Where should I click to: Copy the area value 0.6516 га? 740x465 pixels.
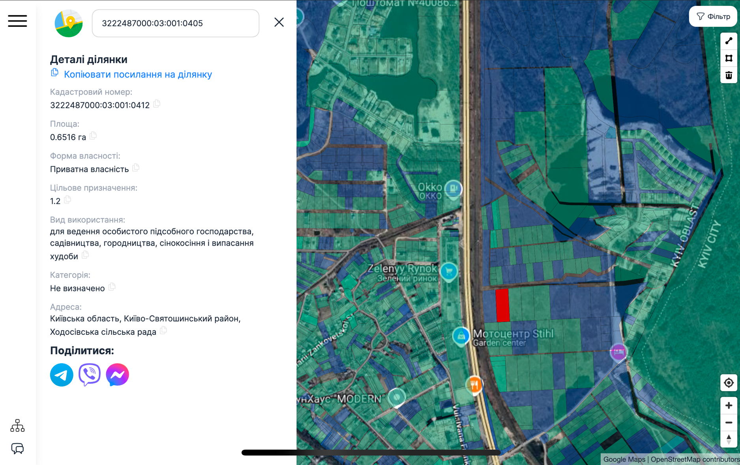[x=93, y=136]
